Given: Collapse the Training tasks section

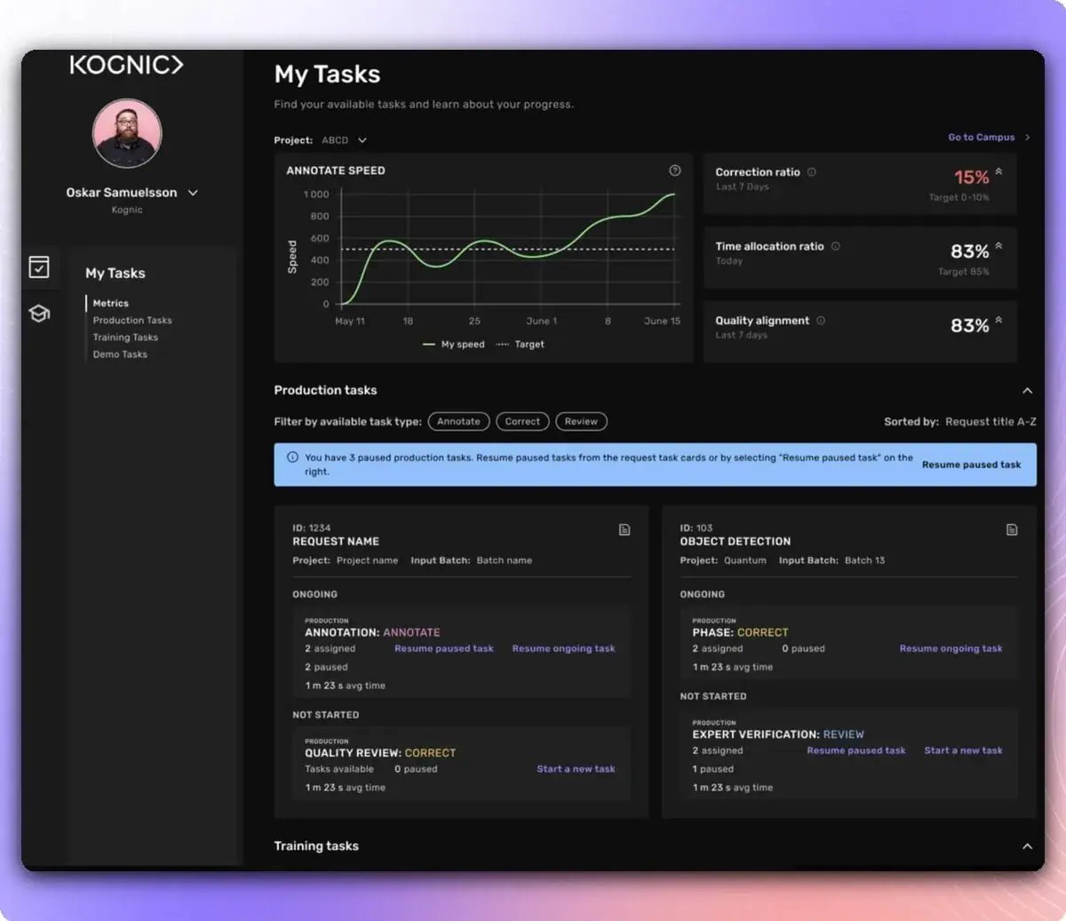Looking at the screenshot, I should pos(1027,846).
